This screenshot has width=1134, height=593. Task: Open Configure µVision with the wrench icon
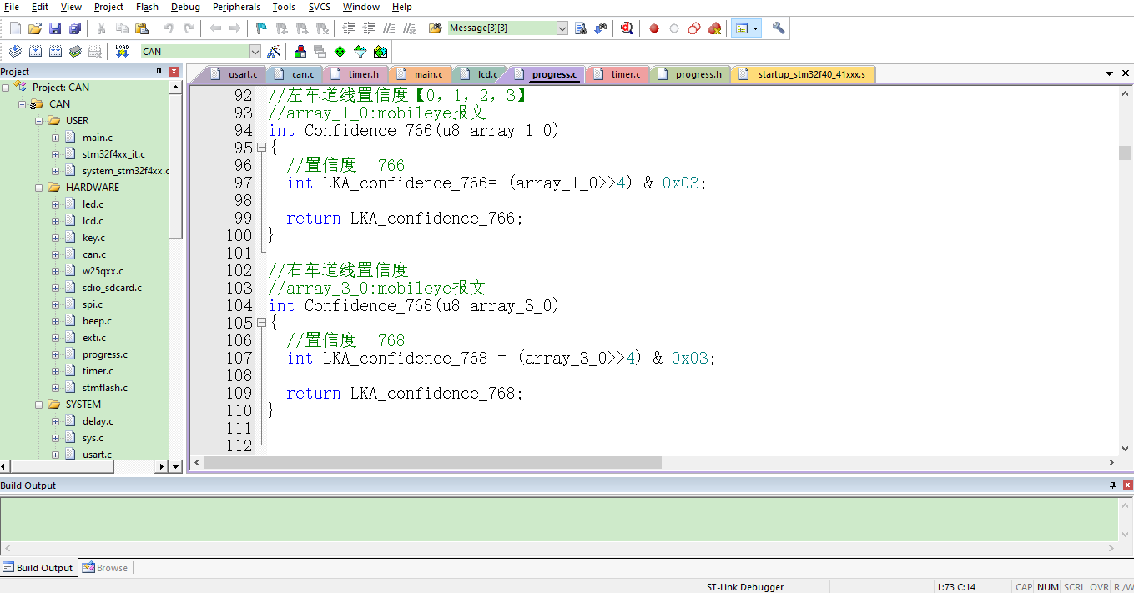pos(778,28)
